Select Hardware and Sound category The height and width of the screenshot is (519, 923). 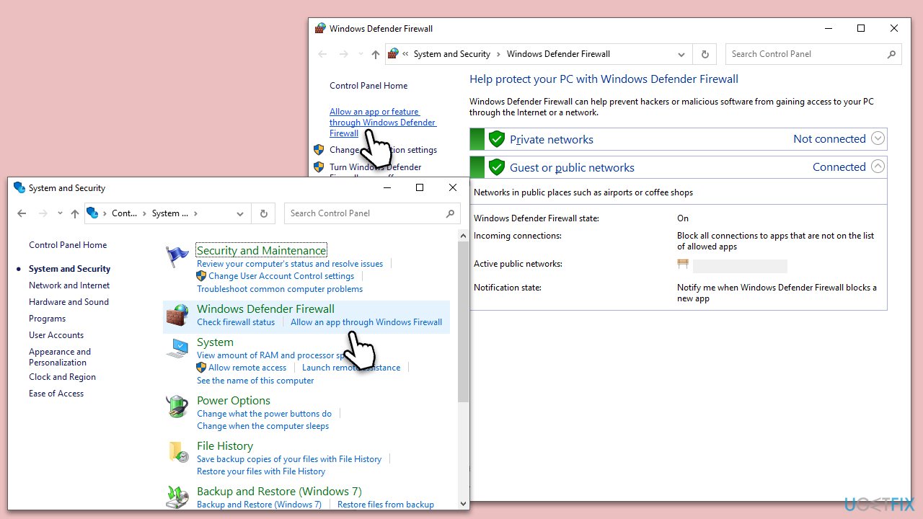(x=69, y=302)
